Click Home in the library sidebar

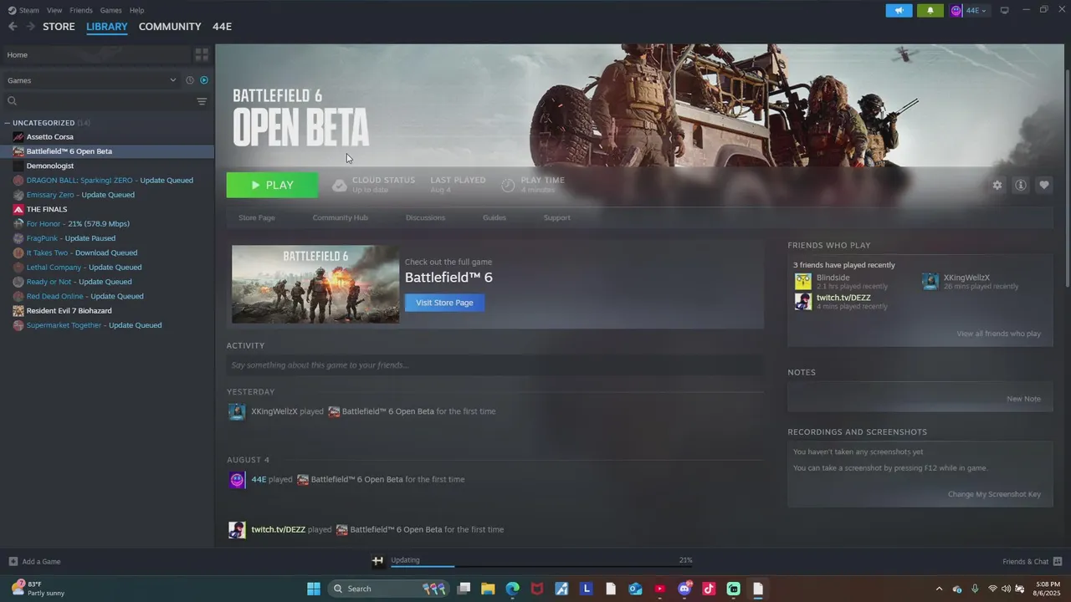95,54
